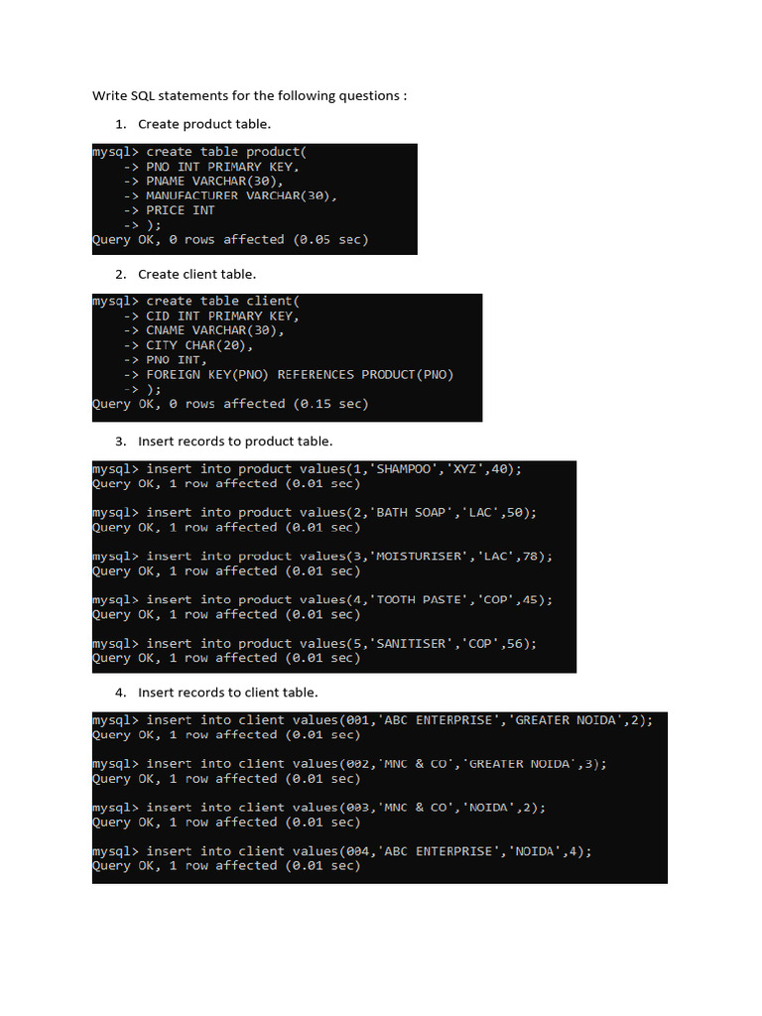Viewport: 762px width, 1016px height.
Task: Click the 'Create client table.' item text
Action: 197,274
